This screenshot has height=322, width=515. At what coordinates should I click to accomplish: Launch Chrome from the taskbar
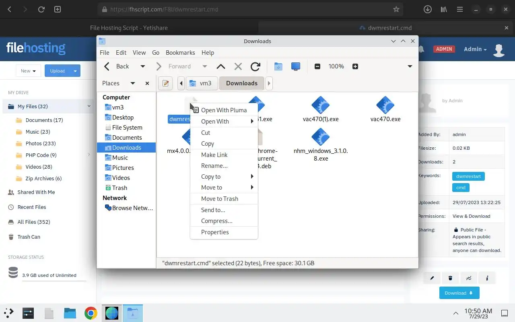tap(91, 313)
